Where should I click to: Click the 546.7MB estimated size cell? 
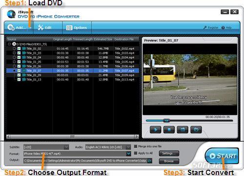(103, 48)
